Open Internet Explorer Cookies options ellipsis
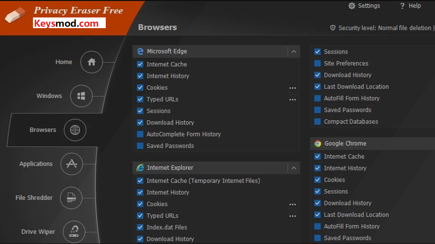The height and width of the screenshot is (244, 435). click(292, 204)
